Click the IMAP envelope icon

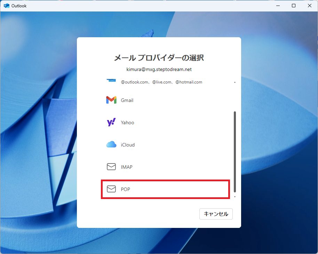pos(111,167)
